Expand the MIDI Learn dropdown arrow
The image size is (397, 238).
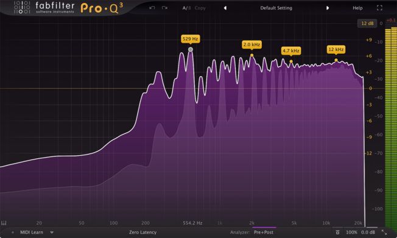point(52,232)
